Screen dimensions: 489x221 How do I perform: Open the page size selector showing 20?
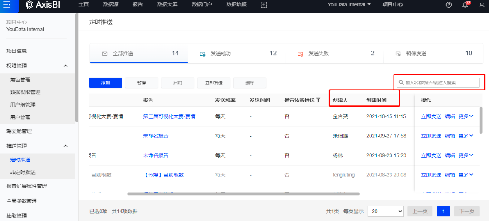tap(385, 212)
